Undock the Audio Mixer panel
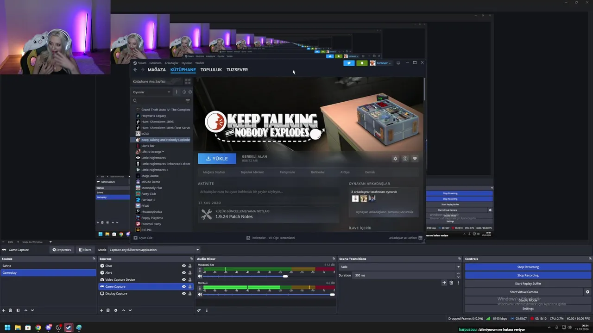 [334, 259]
